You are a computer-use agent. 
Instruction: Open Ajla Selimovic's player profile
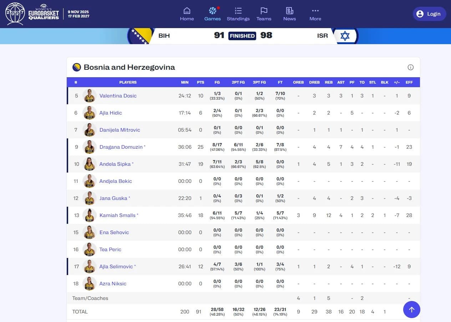tap(116, 266)
